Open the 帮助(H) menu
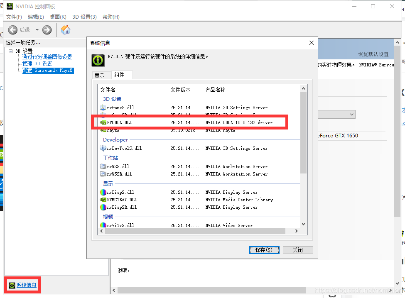The image size is (405, 298). (x=111, y=17)
